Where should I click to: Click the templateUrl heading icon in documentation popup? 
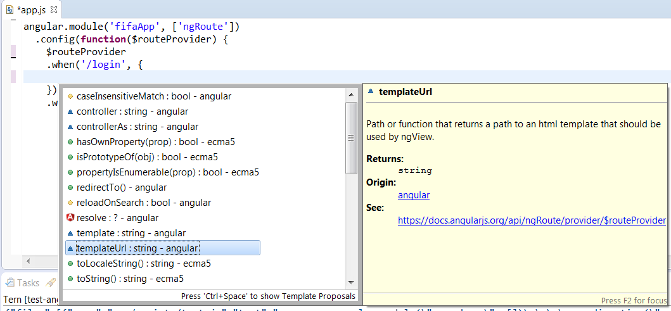[371, 91]
